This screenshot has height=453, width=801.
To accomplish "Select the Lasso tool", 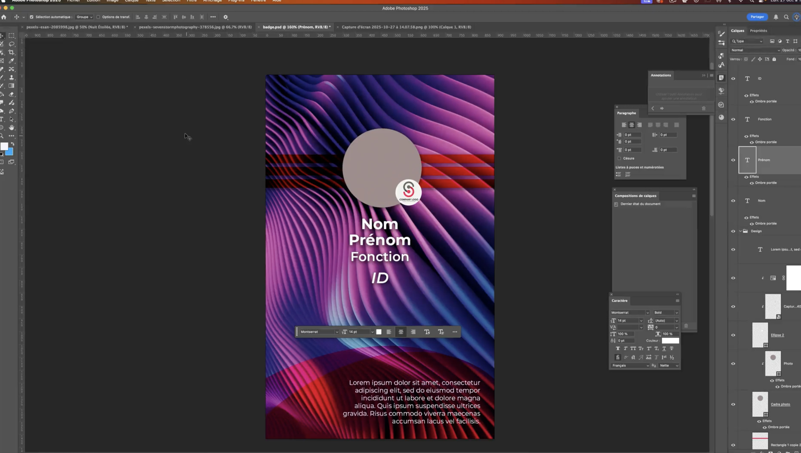I will [12, 44].
